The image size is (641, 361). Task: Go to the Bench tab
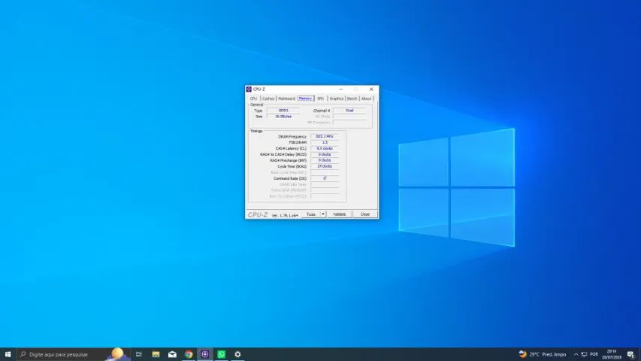(x=352, y=99)
